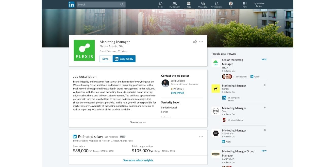Select the Jobs tab in navigation
Viewport: 335px width, 167px height.
(189, 5)
